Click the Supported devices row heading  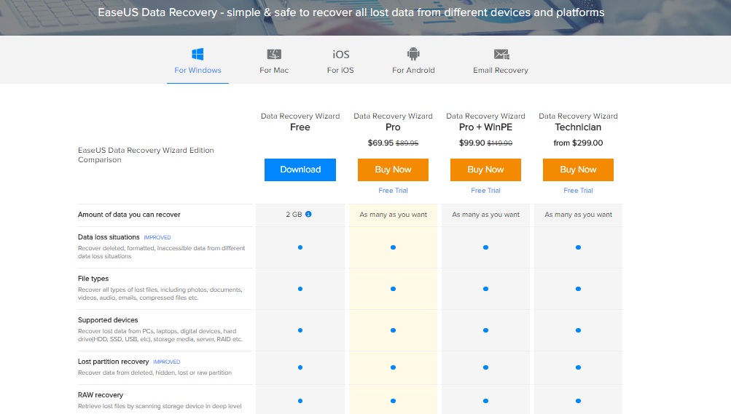(x=108, y=320)
